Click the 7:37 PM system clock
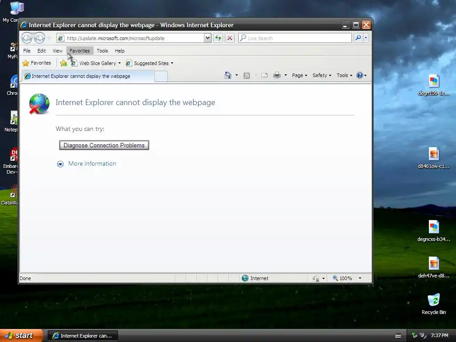 (440, 336)
